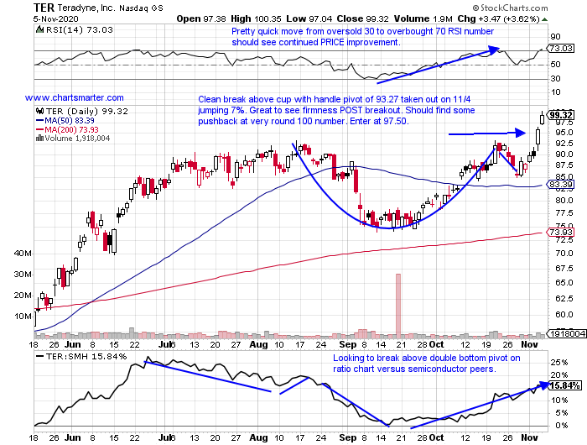Click the Aug label on price chart axis
Viewport: 587px width, 445px height.
point(258,344)
